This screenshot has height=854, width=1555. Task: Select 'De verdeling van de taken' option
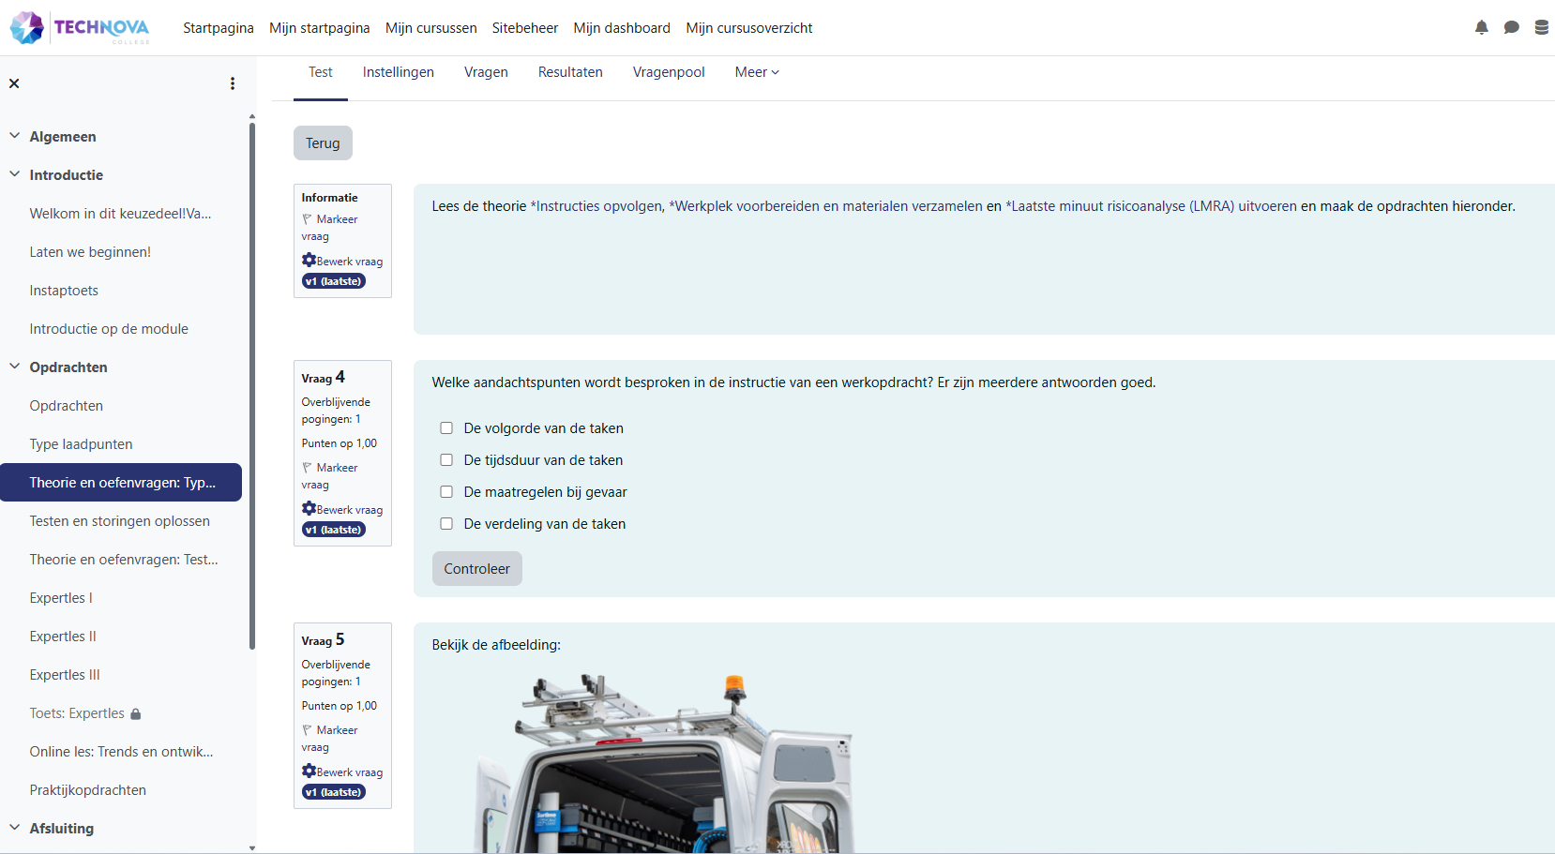click(x=446, y=524)
